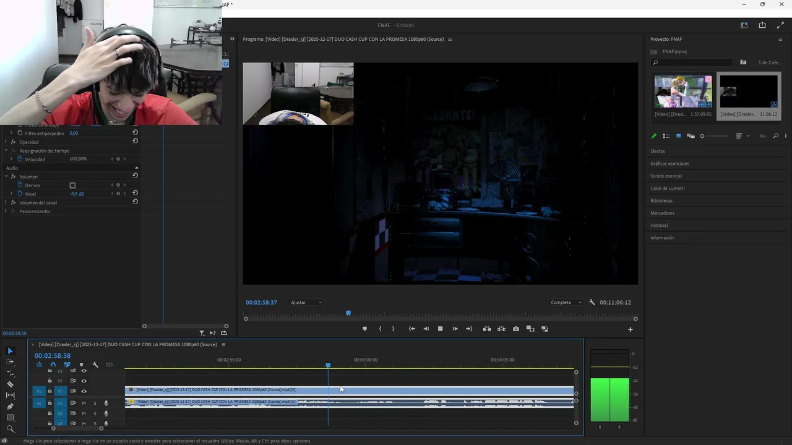Open workspaces icon in top header
The height and width of the screenshot is (445, 792).
pos(744,25)
